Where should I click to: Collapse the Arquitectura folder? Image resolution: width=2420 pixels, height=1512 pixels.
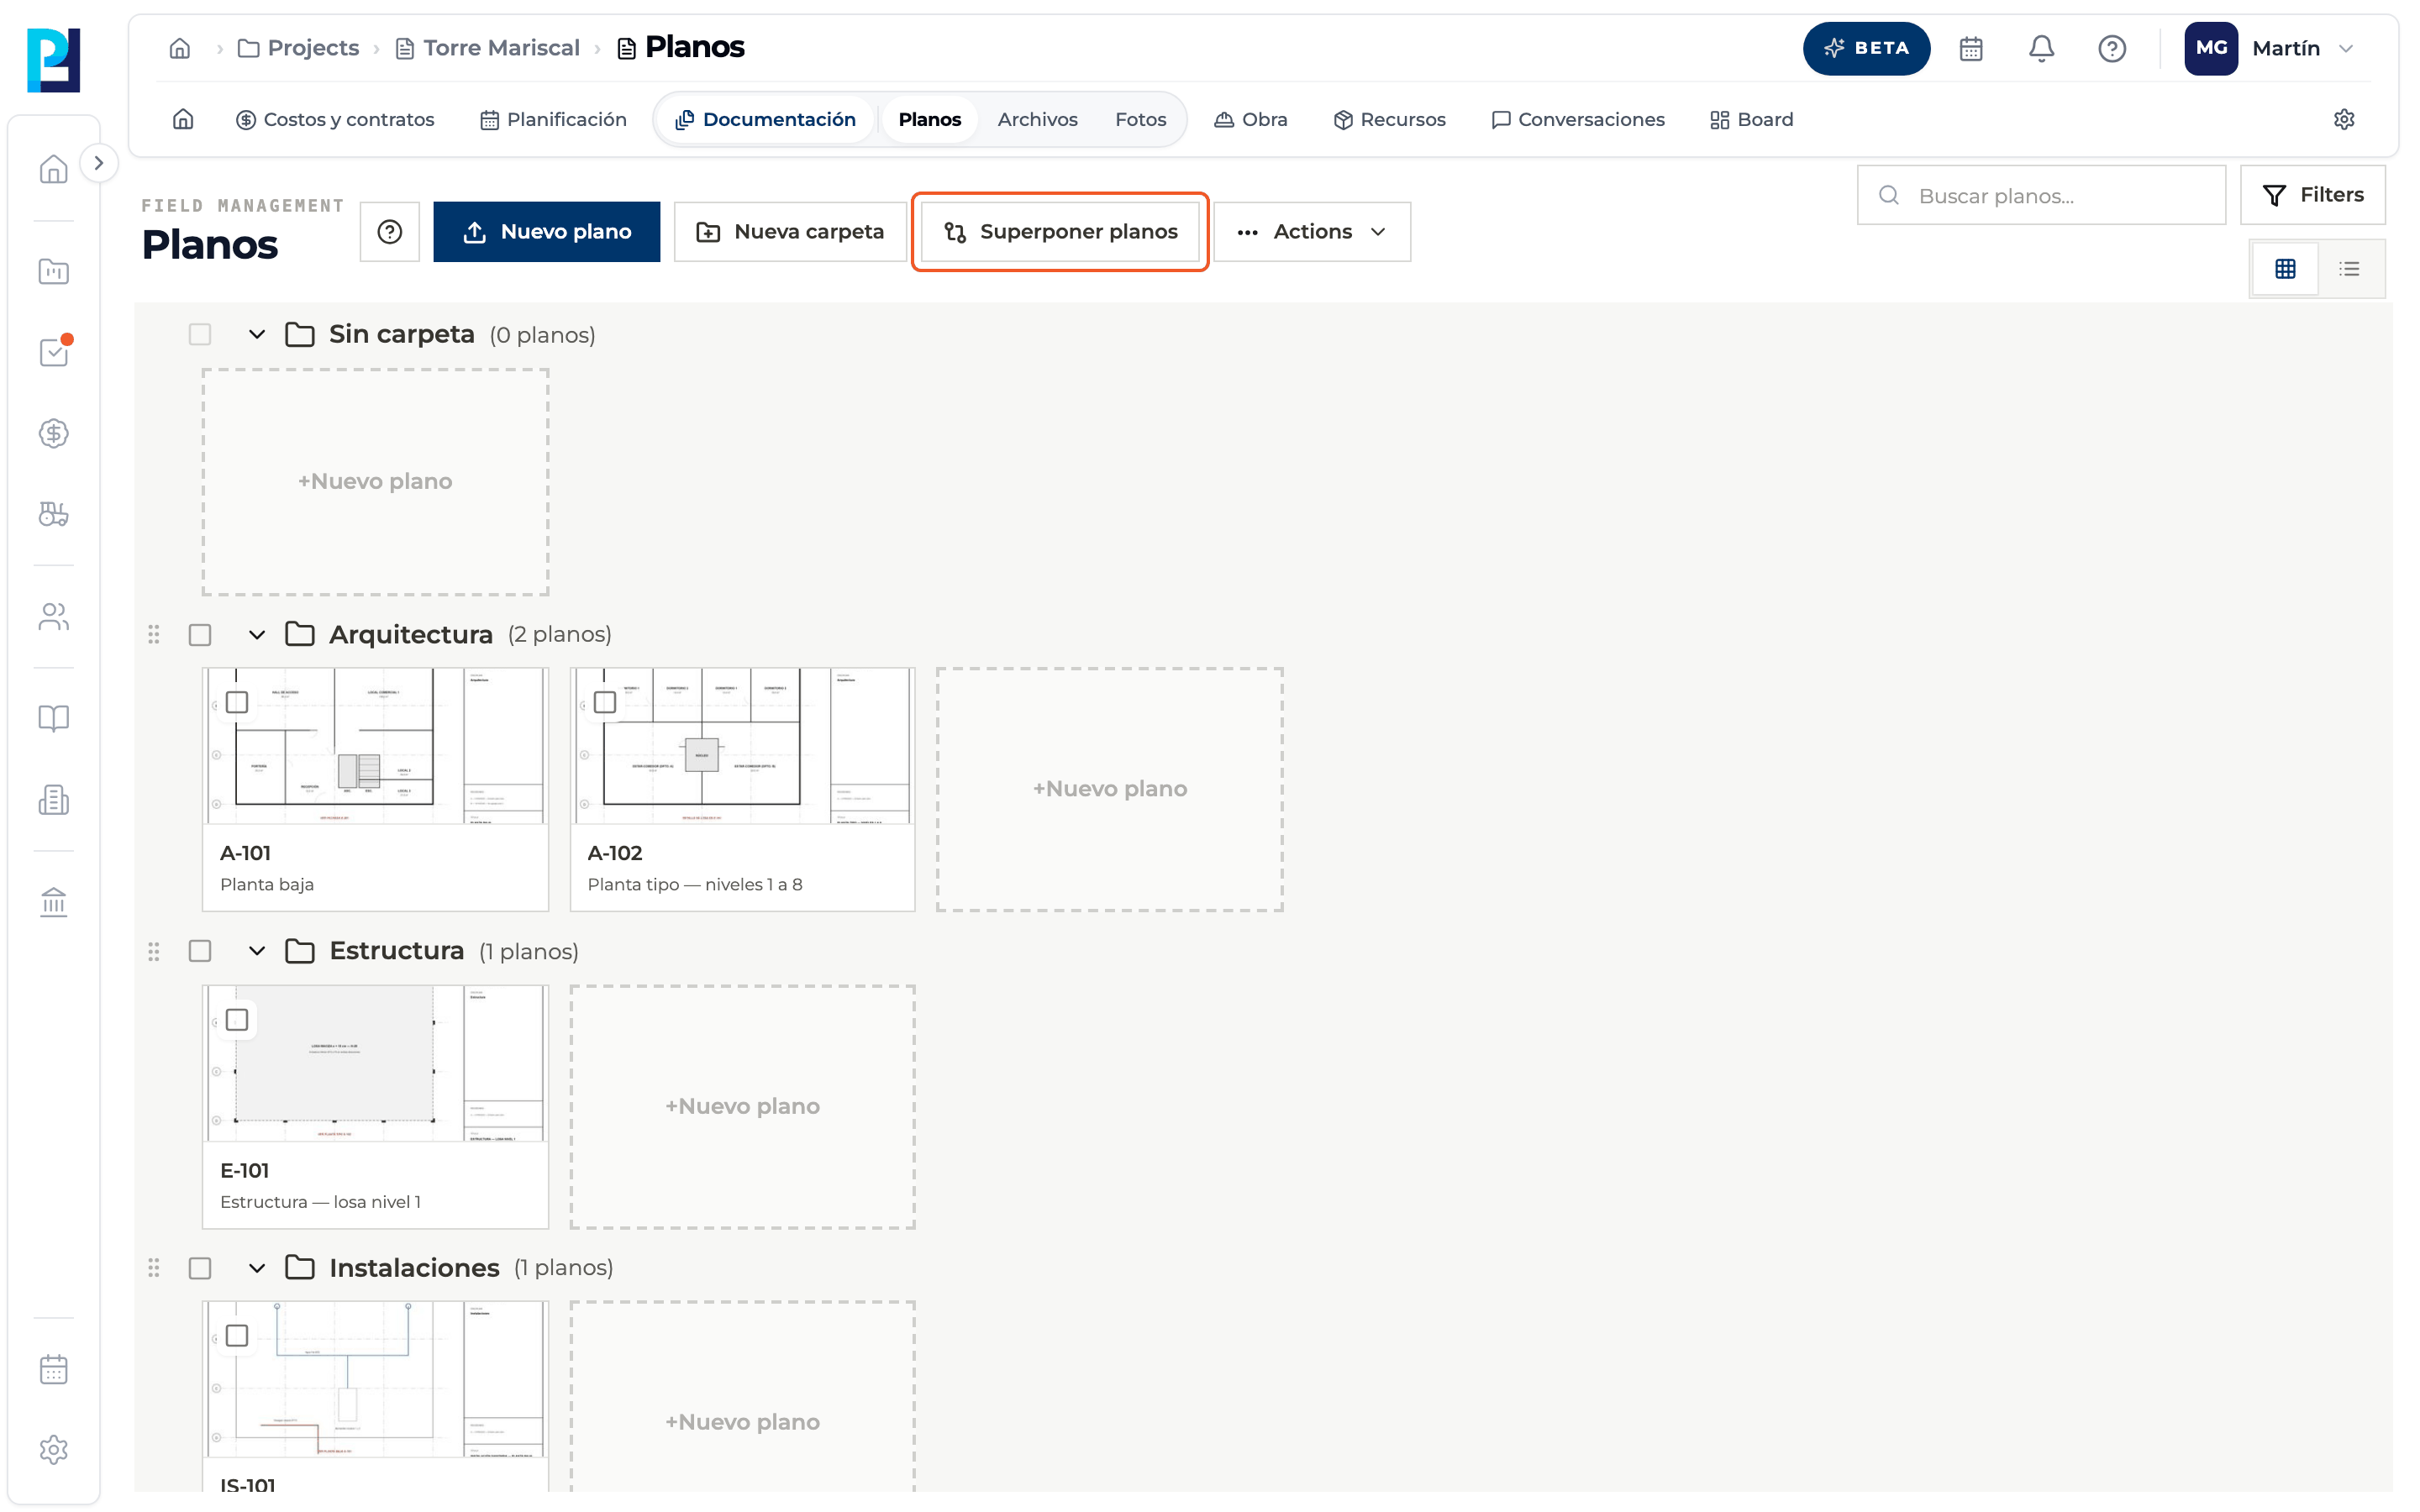tap(257, 635)
